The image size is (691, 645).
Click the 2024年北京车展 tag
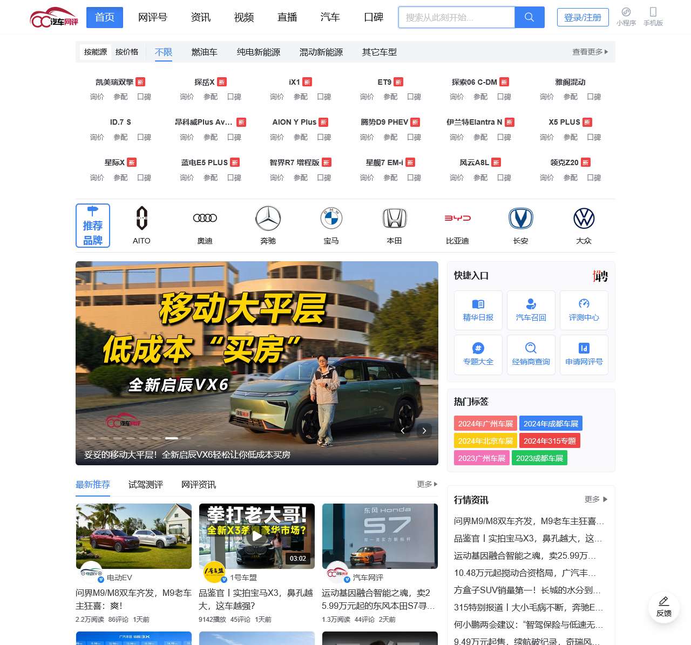pos(486,441)
